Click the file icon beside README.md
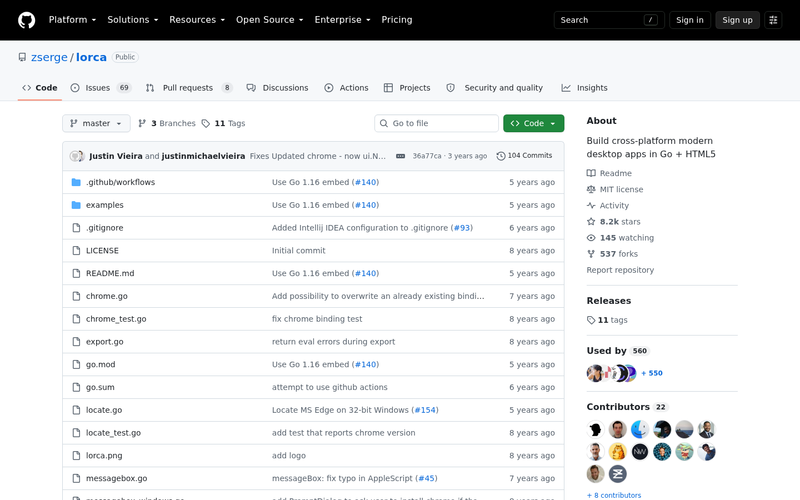800x500 pixels. click(76, 273)
